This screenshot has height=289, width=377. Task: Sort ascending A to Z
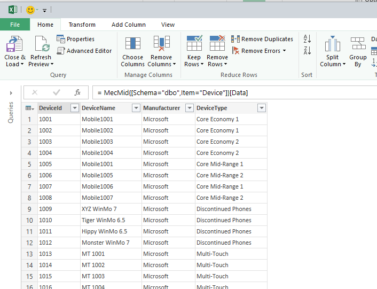(307, 38)
